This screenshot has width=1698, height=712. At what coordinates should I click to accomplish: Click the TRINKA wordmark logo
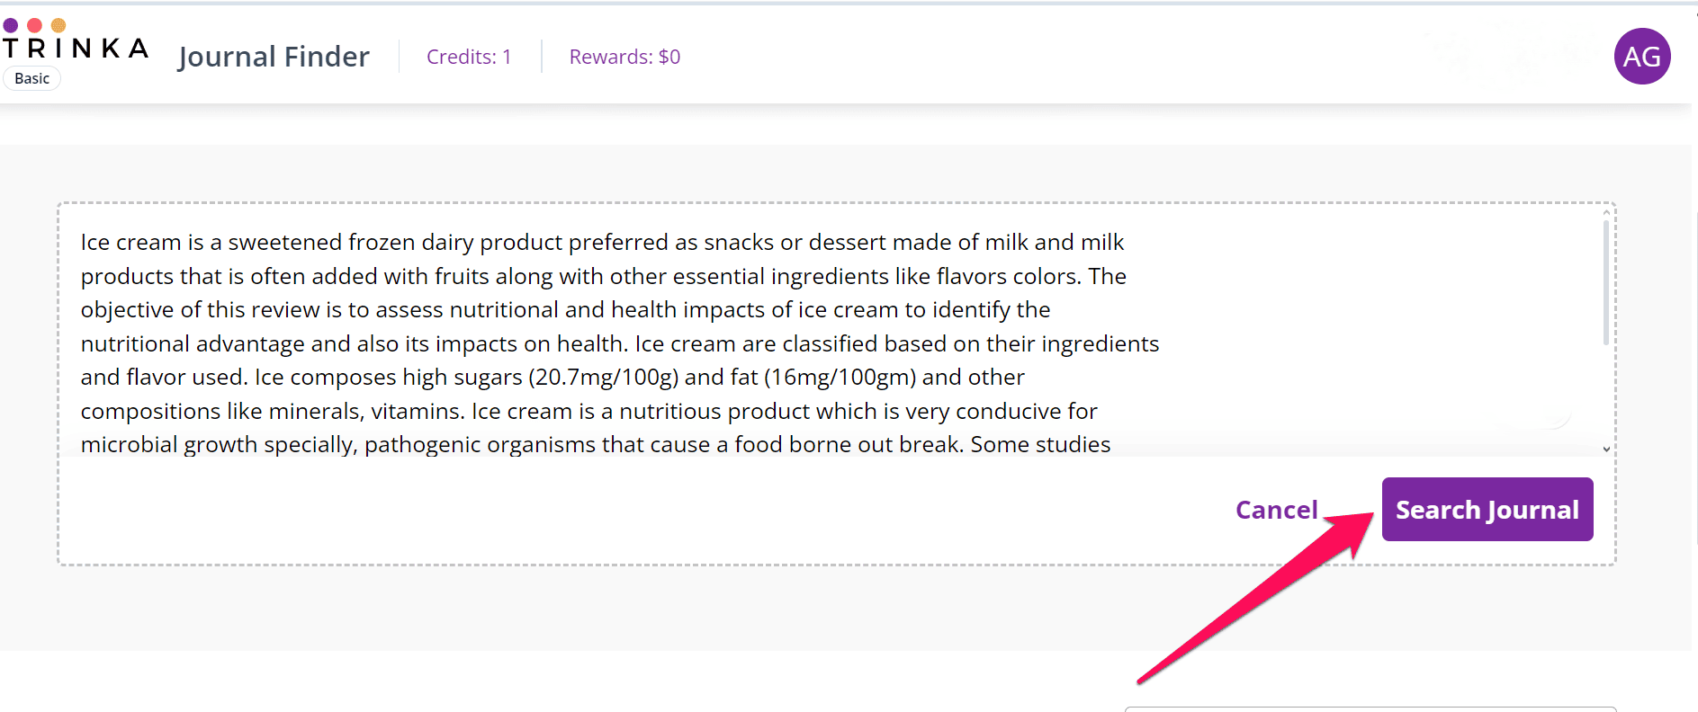76,49
